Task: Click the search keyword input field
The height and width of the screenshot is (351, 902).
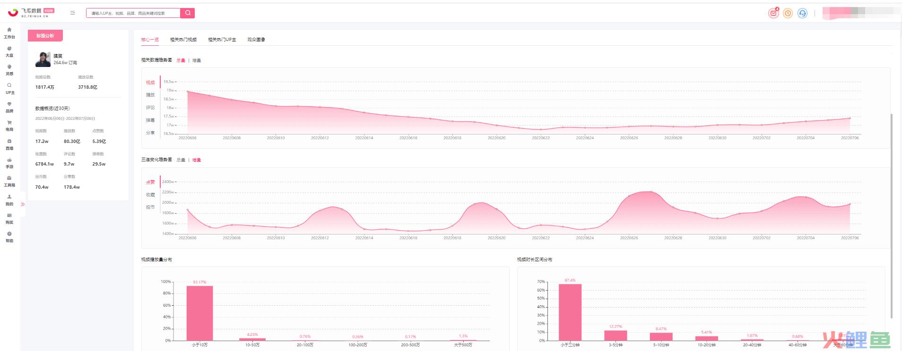Action: tap(133, 13)
